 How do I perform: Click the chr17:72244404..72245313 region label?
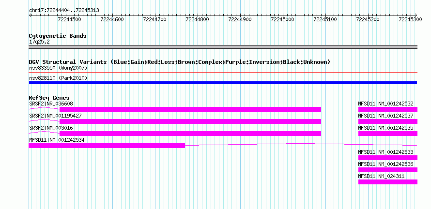click(x=64, y=11)
